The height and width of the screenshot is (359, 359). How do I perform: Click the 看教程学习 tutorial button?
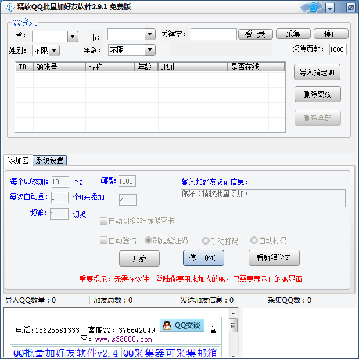point(274,258)
